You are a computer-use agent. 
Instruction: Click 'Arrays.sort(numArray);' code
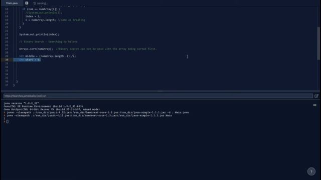pyautogui.click(x=36, y=49)
